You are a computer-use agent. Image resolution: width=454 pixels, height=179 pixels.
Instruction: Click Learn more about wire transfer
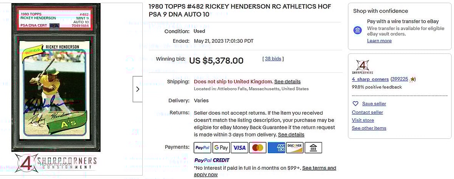379,41
